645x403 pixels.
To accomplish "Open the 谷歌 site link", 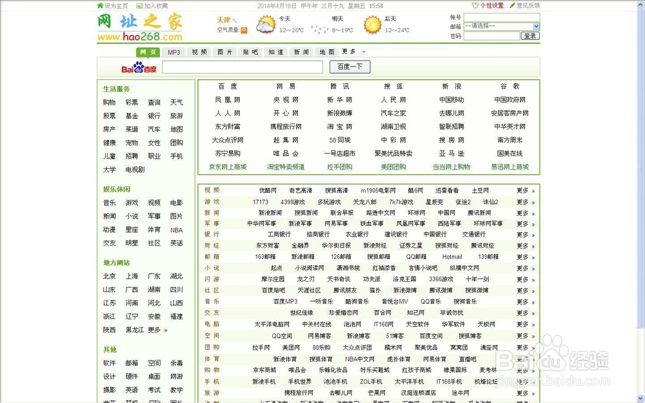I will [x=510, y=86].
